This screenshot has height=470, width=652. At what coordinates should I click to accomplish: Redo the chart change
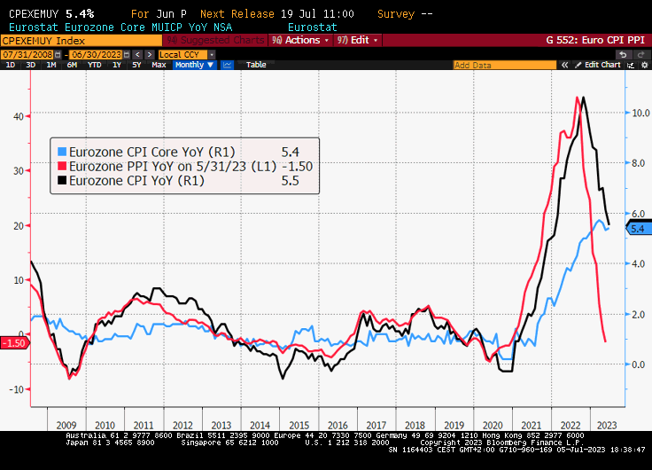click(x=640, y=54)
